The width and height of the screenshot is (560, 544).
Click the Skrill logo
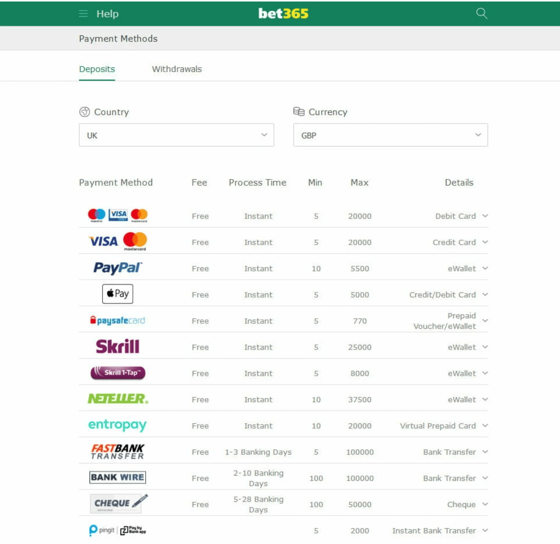118,346
